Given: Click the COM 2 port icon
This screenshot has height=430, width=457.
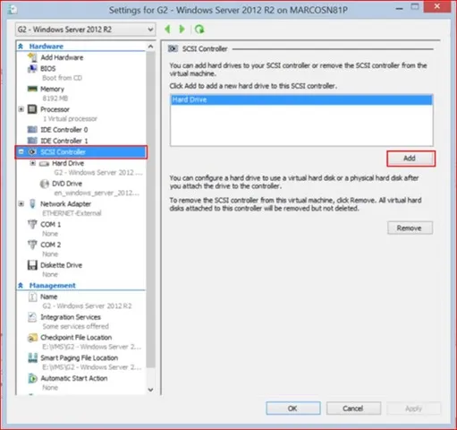Looking at the screenshot, I should click(x=32, y=245).
